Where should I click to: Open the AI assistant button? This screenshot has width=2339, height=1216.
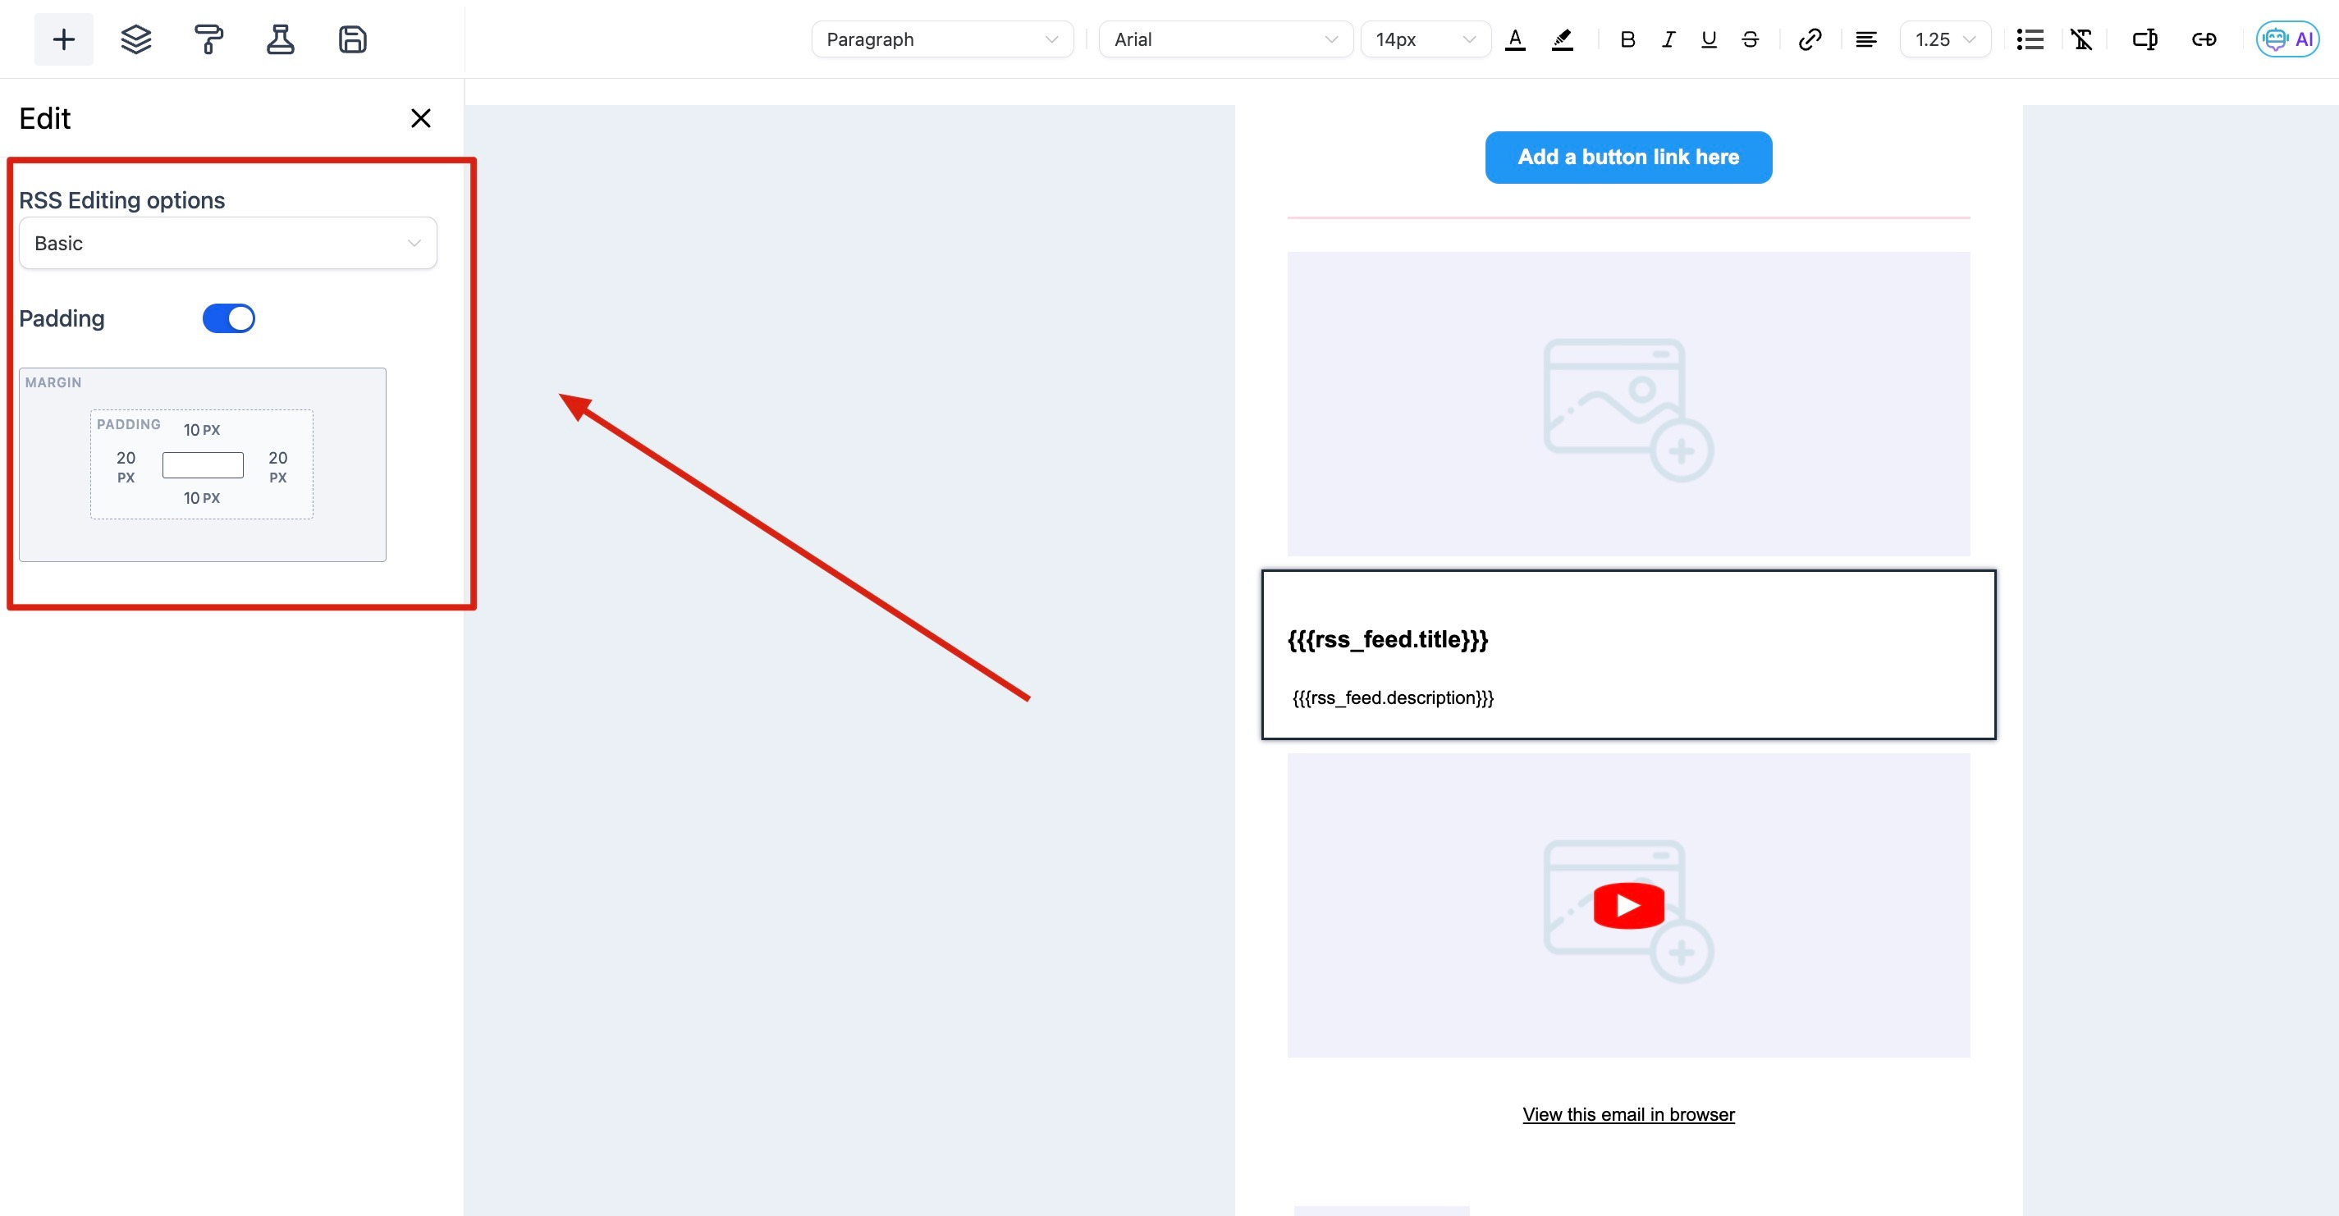click(2287, 39)
